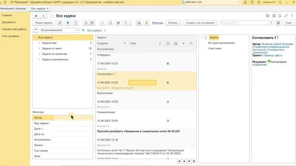Click the blue diamond toolbar icon
296x166 pixels.
[x=68, y=23]
